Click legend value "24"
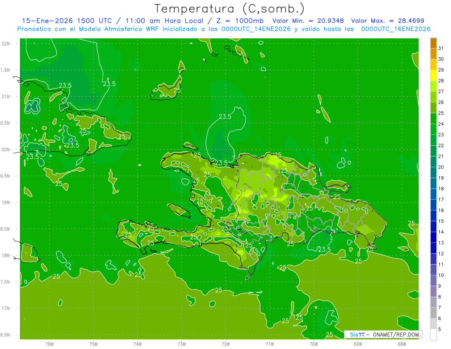The image size is (451, 349). 441,124
